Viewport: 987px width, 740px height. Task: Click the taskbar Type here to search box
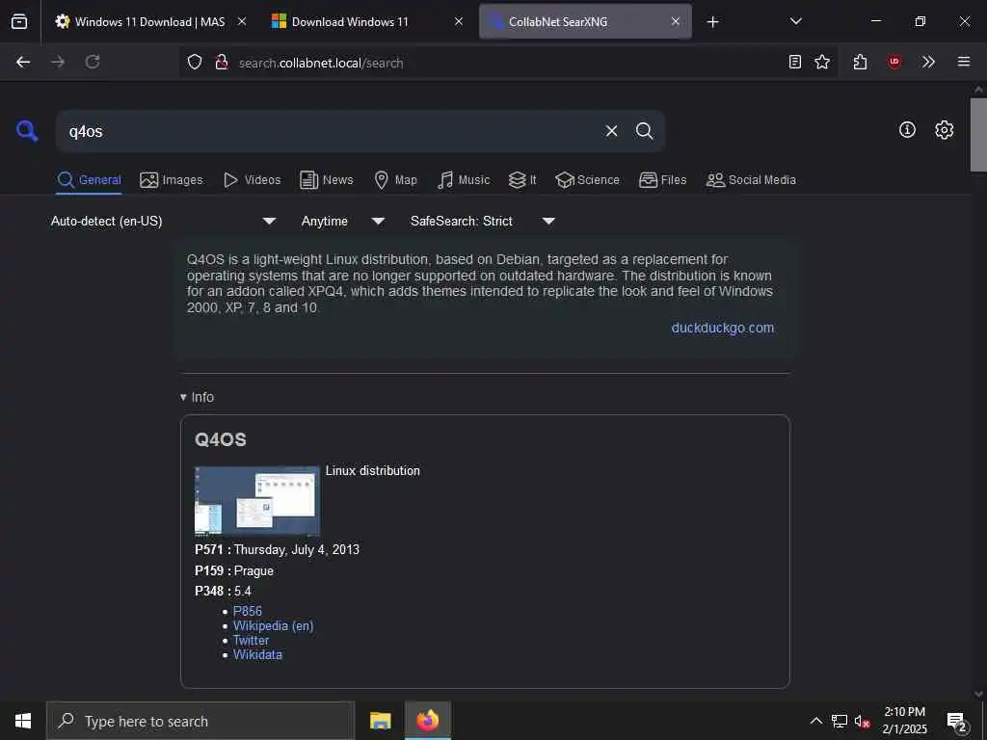click(200, 721)
